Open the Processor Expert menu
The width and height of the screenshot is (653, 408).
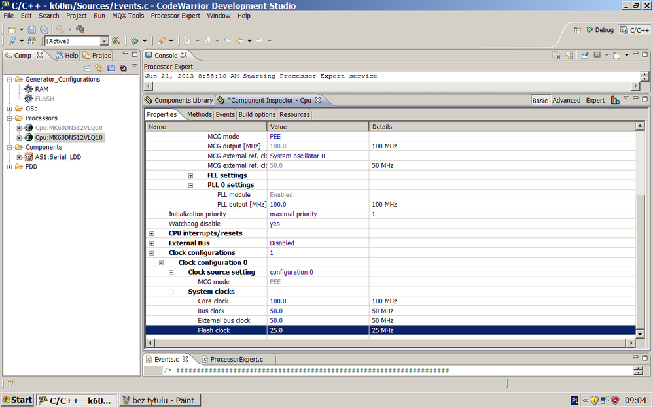(x=175, y=16)
